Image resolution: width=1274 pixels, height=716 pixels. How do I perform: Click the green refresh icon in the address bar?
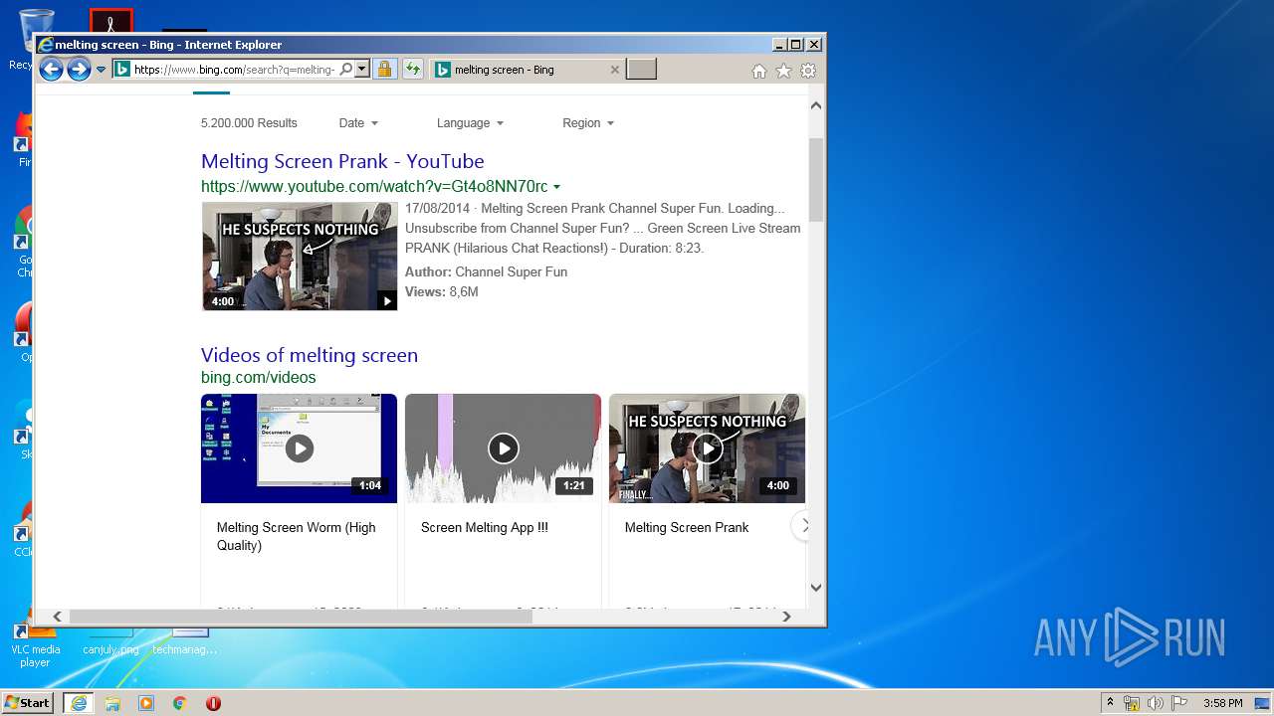(413, 70)
